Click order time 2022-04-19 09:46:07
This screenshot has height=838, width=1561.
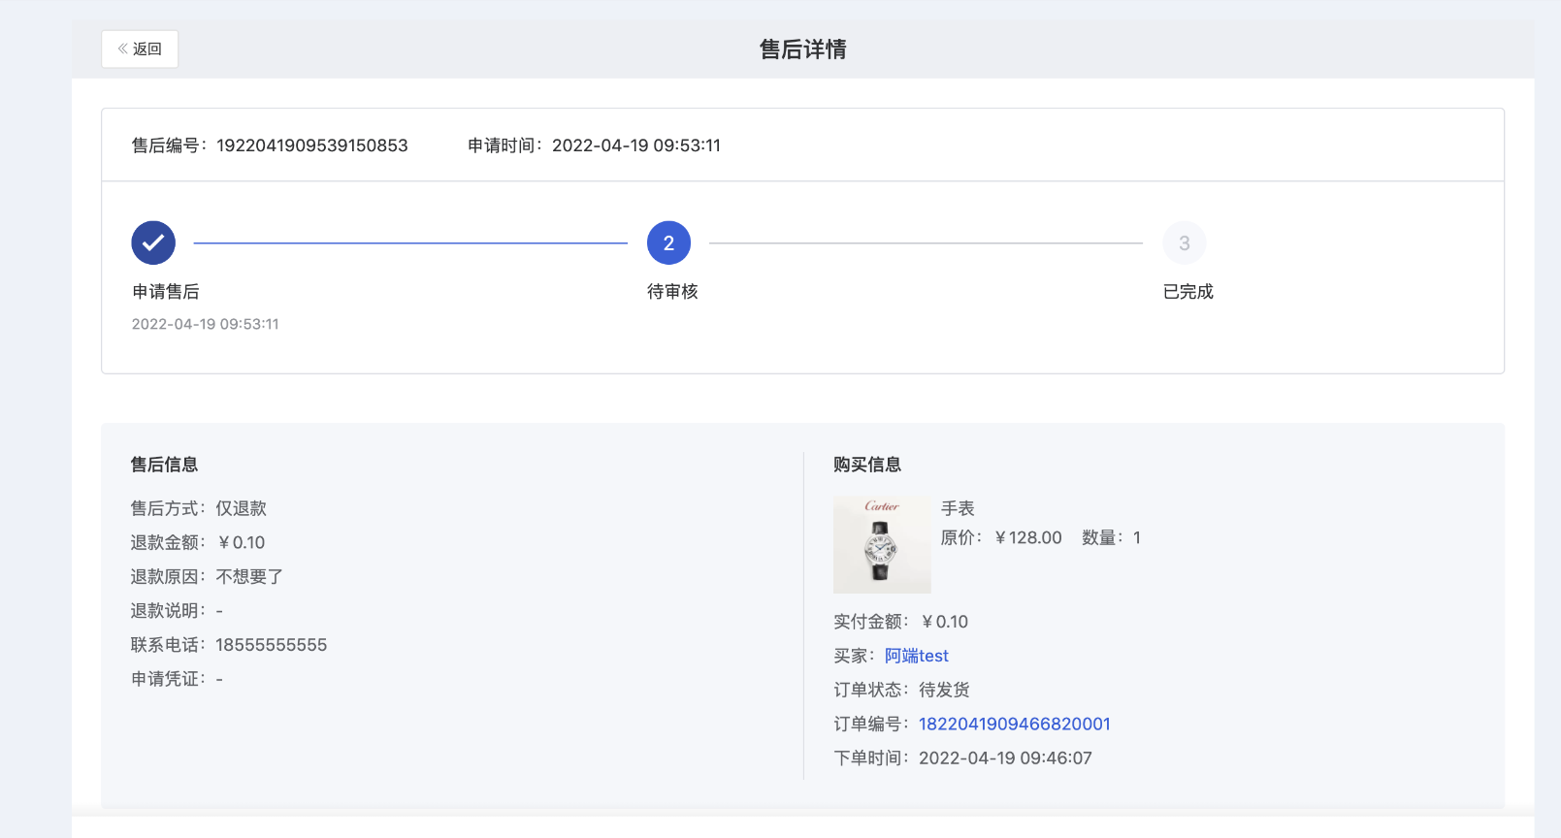[x=1005, y=757]
